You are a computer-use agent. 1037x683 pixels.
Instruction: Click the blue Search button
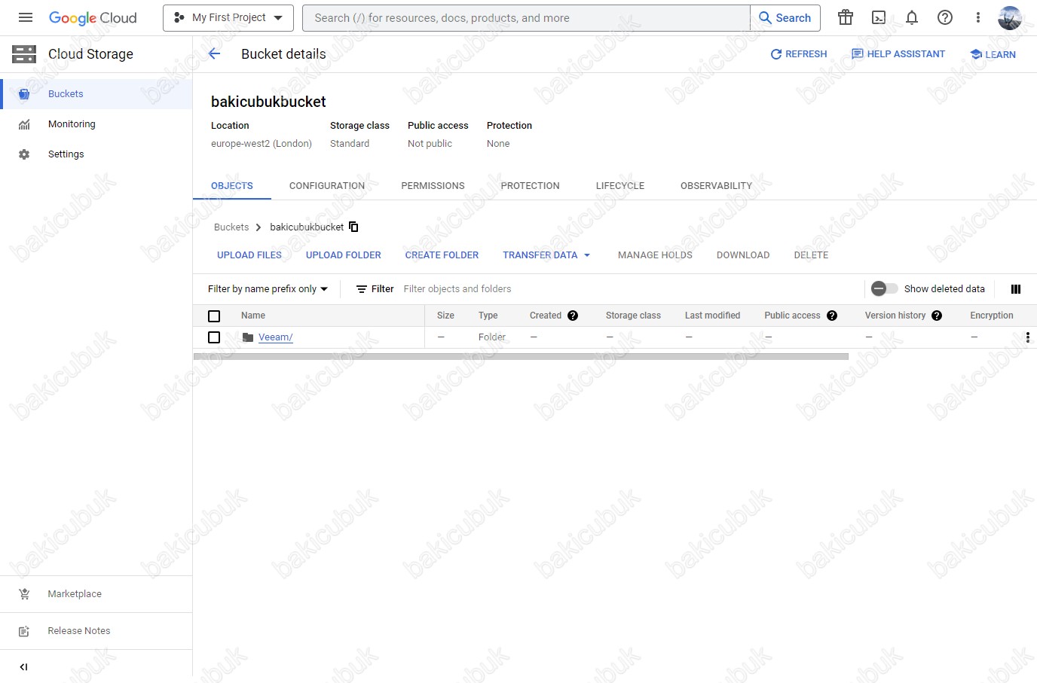(x=785, y=17)
